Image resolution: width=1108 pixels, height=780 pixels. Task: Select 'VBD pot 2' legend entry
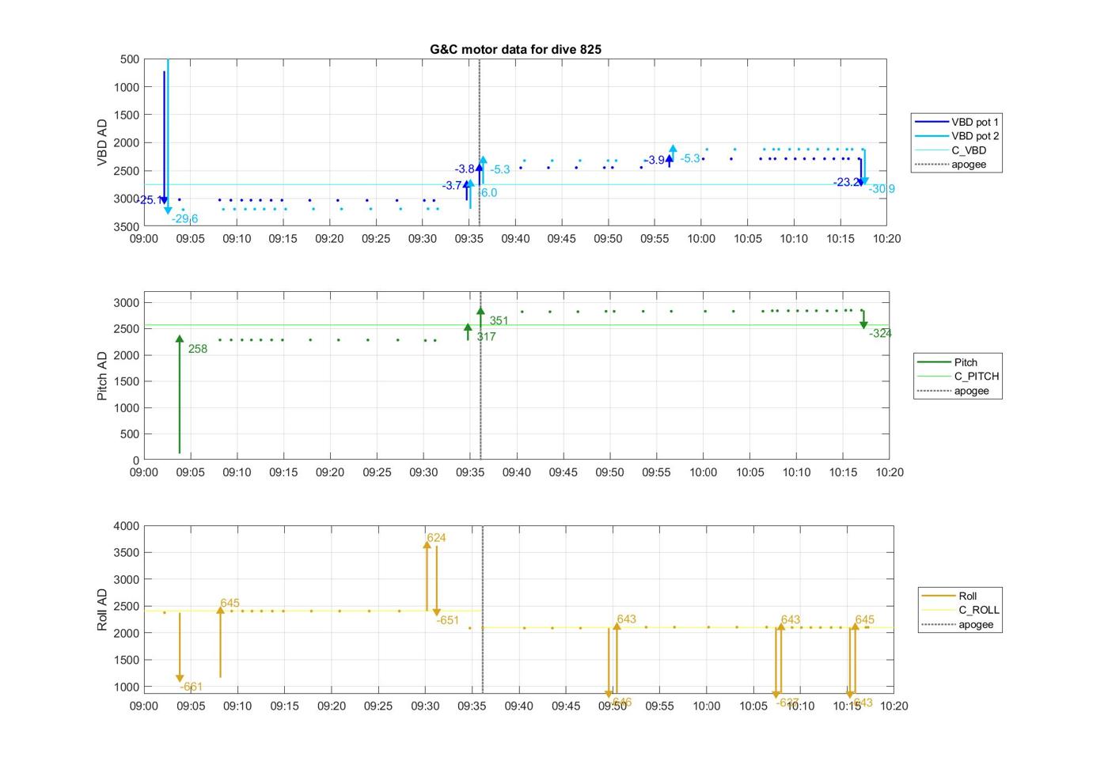[957, 136]
